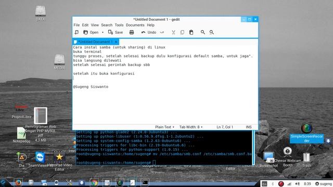Copy selection with the copy icon

coord(182,32)
